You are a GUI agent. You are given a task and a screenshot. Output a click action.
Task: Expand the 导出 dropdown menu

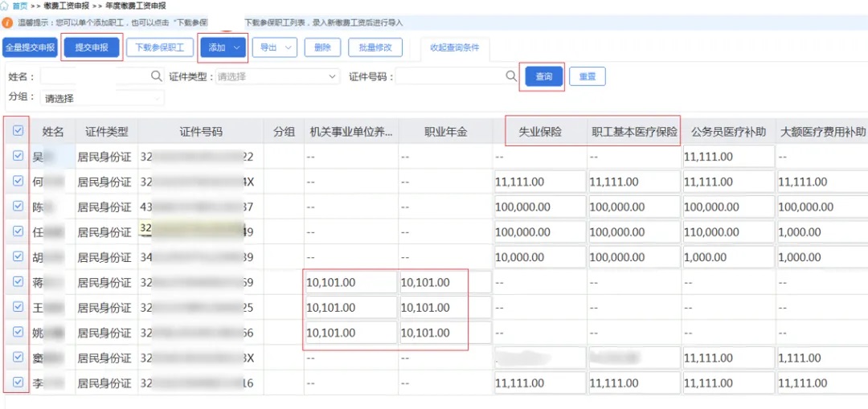(274, 48)
